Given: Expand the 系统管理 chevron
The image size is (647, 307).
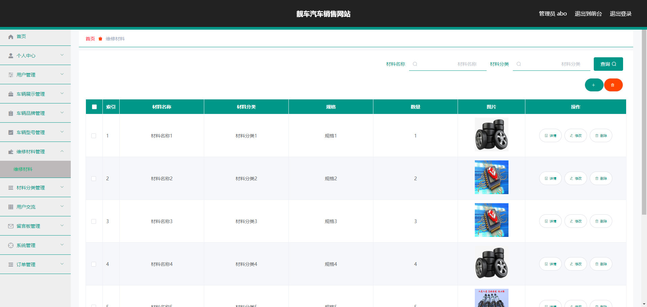Looking at the screenshot, I should (62, 245).
